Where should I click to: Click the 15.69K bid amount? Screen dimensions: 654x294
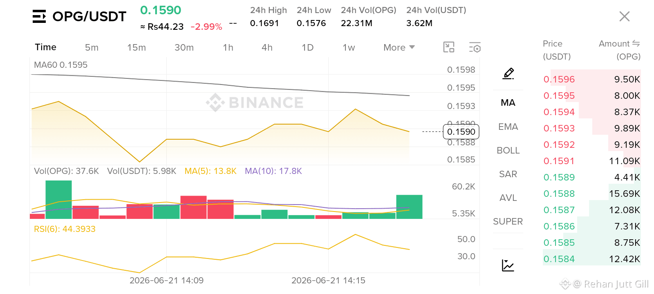tap(625, 194)
